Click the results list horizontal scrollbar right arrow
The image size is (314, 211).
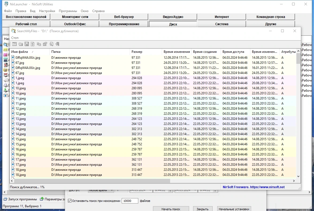pyautogui.click(x=294, y=181)
